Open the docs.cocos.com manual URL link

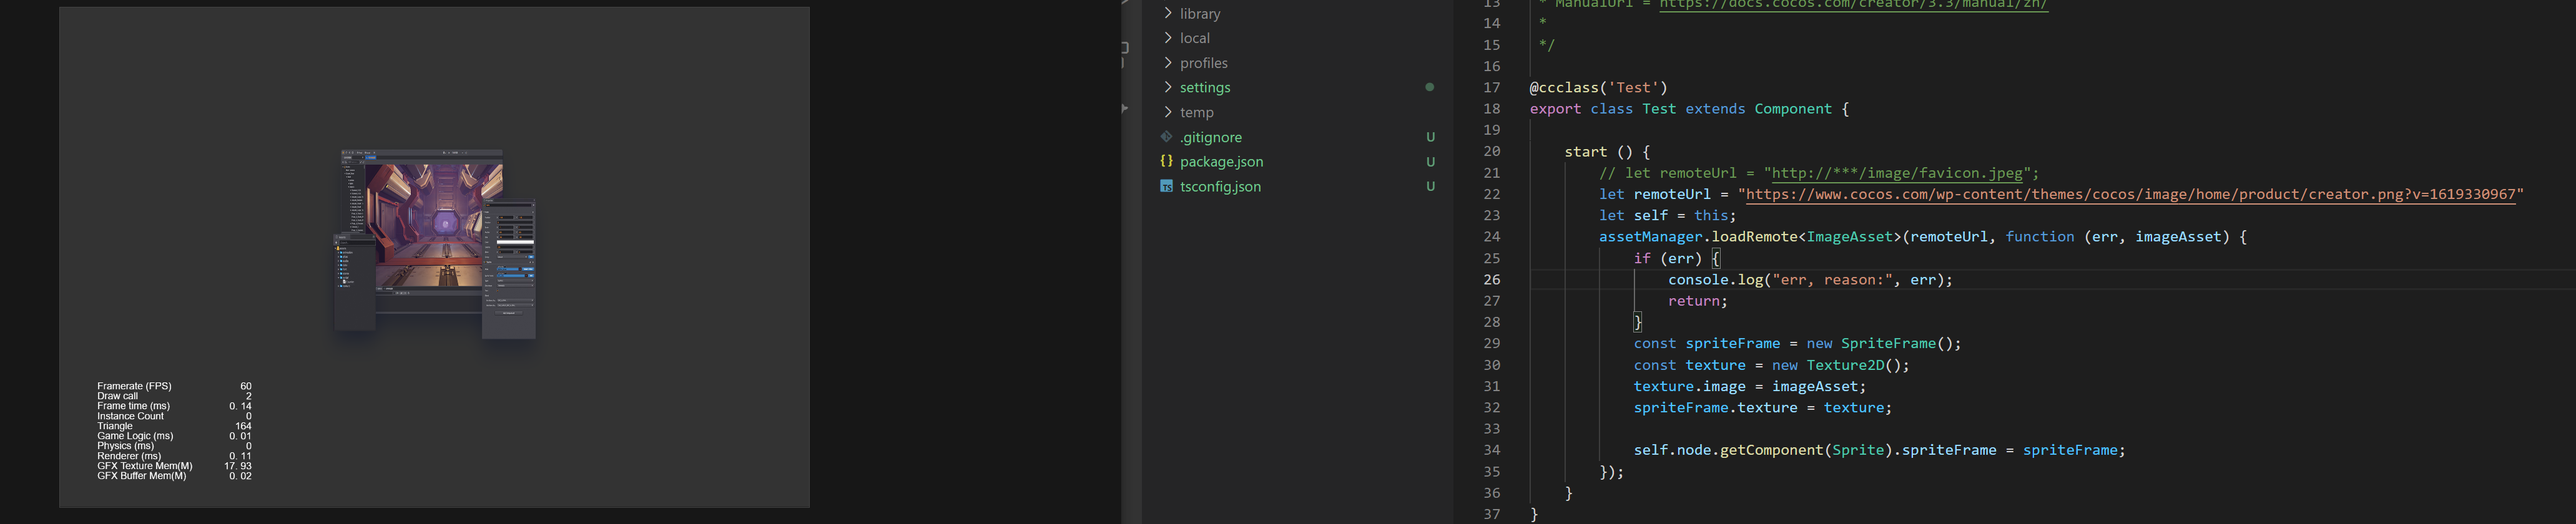tap(1853, 4)
